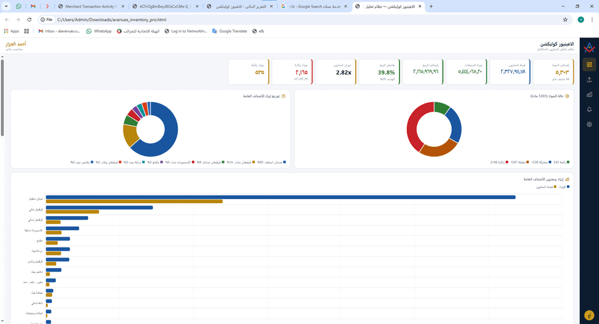Switch to the Merchant Transaction Activity tab
599x324 pixels.
(90, 6)
